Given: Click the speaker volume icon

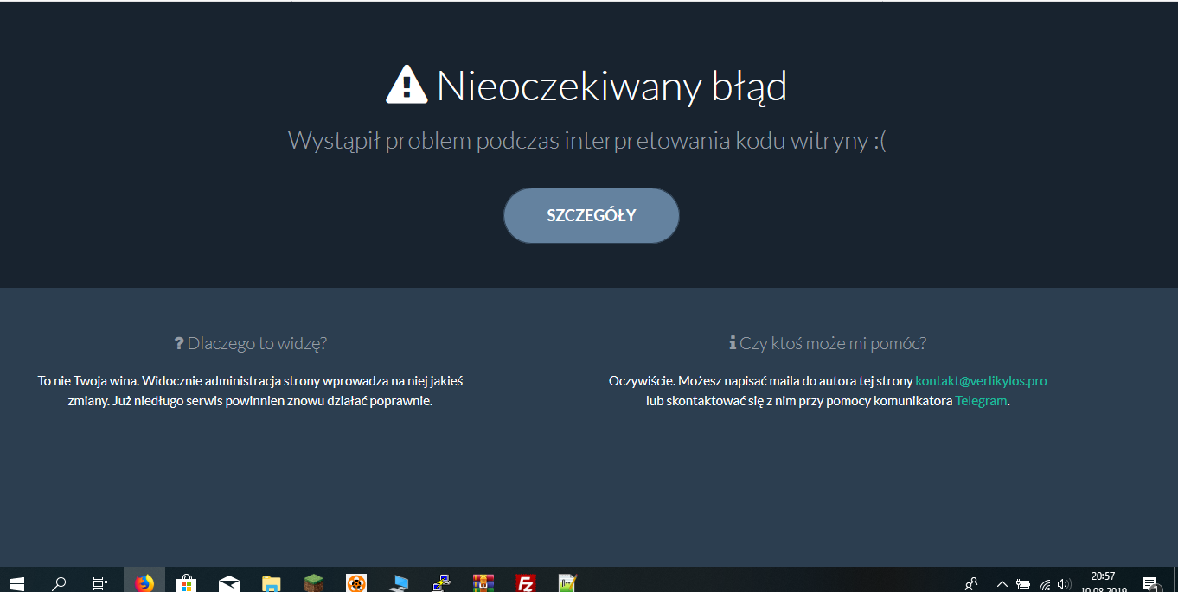Looking at the screenshot, I should tap(1064, 583).
